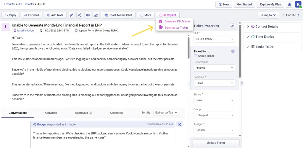Click All Tickets breadcrumb link
This screenshot has width=303, height=148.
tap(26, 4)
